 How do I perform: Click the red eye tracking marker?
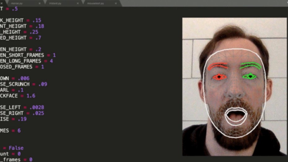pos(219,77)
